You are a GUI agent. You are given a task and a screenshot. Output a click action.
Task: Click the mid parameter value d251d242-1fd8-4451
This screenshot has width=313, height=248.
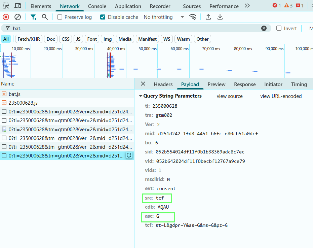(x=208, y=134)
